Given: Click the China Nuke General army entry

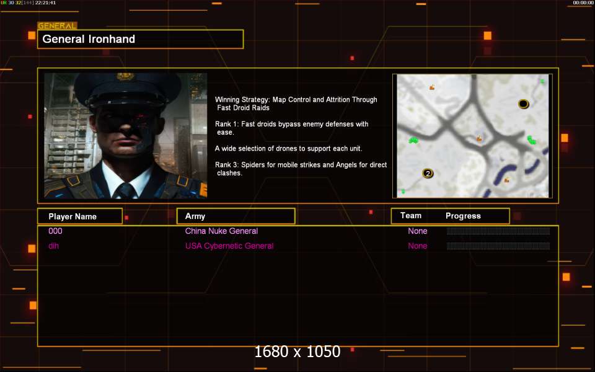Looking at the screenshot, I should tap(221, 231).
